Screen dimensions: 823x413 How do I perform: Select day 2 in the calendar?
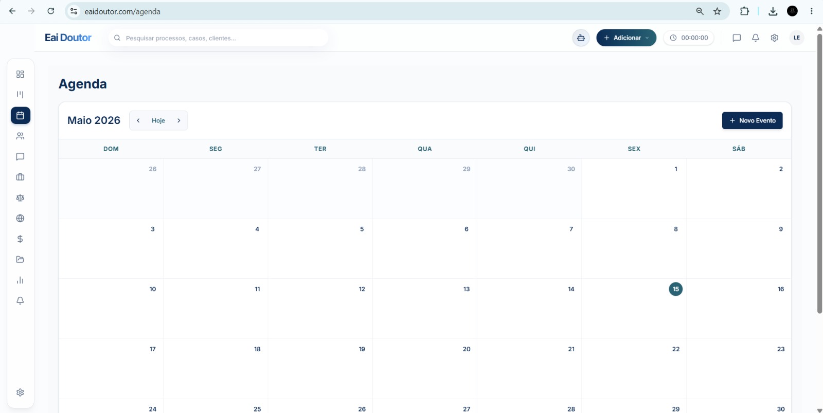click(x=781, y=169)
